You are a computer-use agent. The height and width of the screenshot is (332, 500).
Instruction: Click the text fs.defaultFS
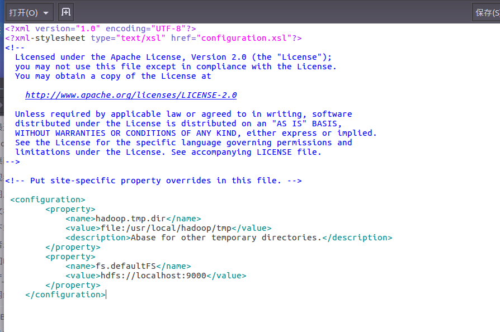[x=126, y=266]
